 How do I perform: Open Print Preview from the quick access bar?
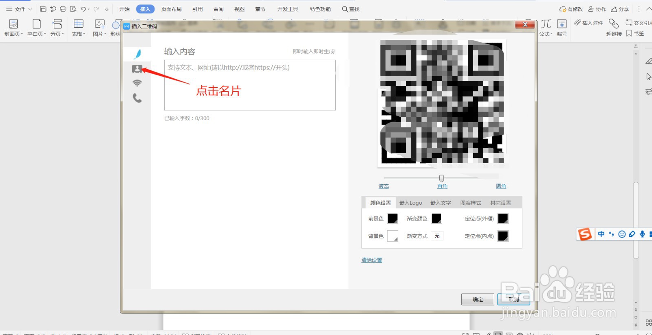[73, 9]
